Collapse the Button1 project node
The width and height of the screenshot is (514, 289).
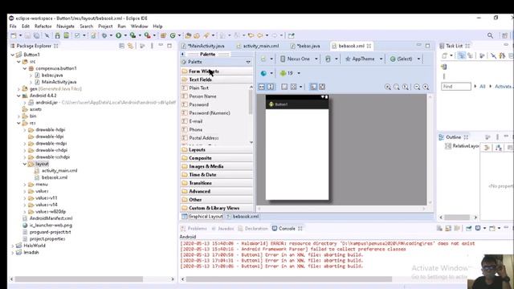[13, 55]
